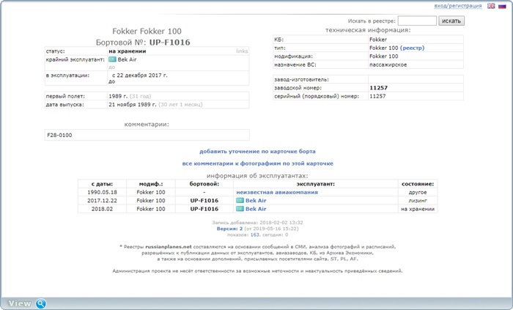Viewport: 513px width, 310px height.
Task: Click the с даты: column header
Action: coord(102,184)
